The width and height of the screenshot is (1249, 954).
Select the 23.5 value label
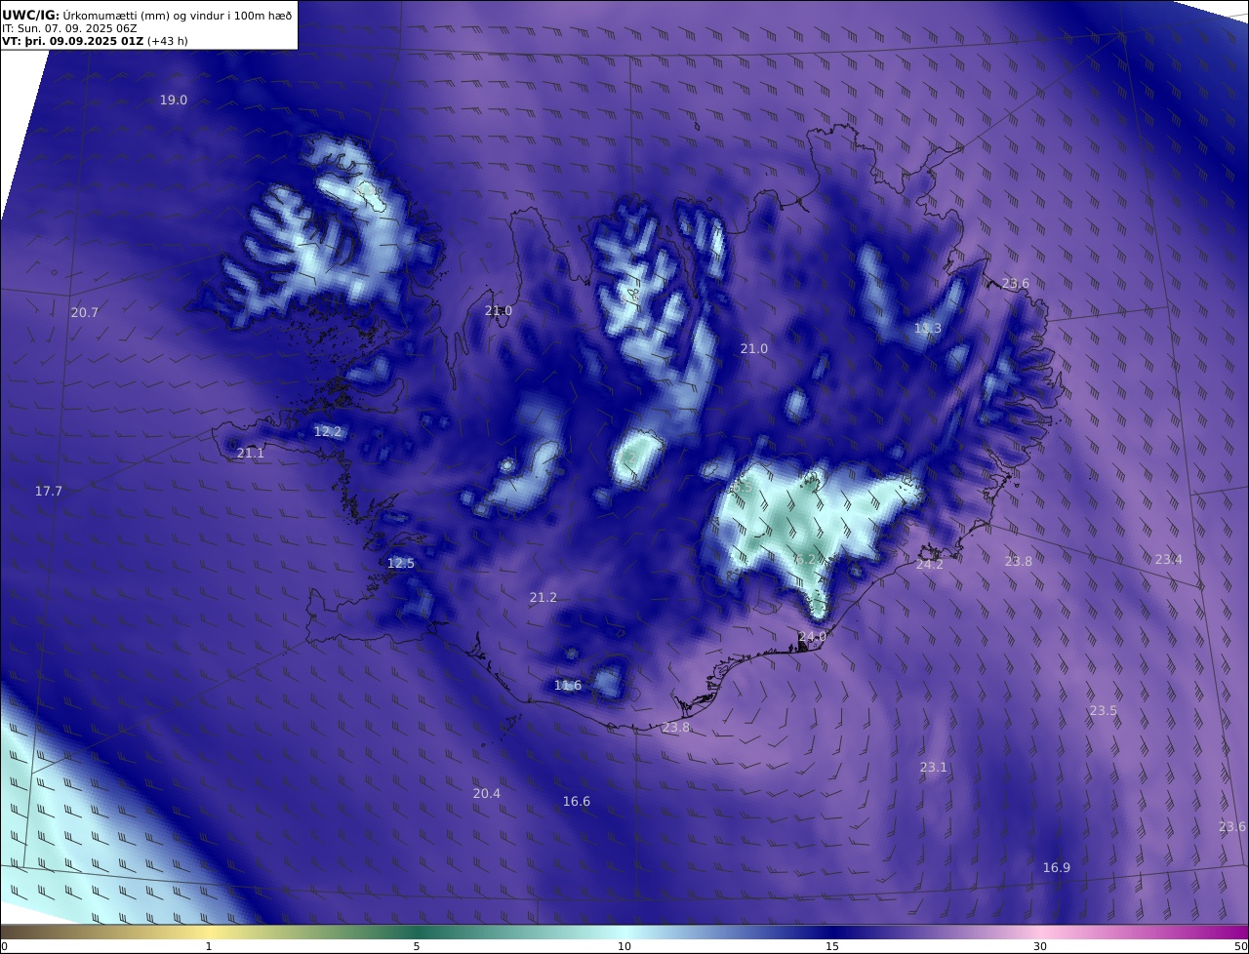1104,711
